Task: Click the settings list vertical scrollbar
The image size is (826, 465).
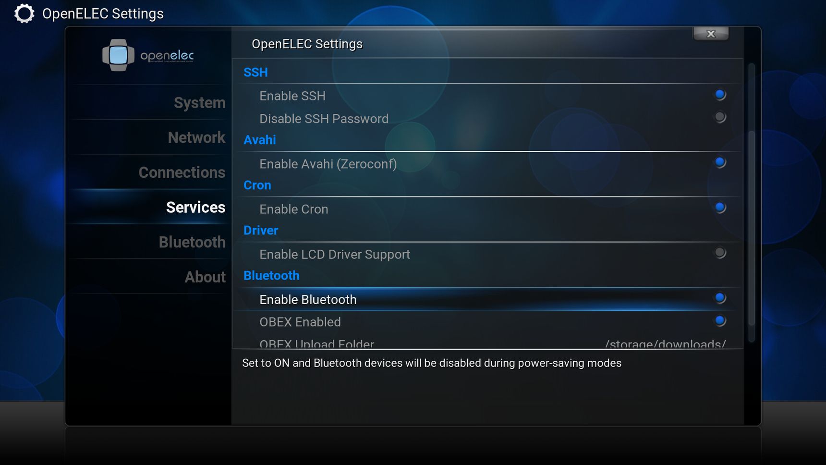Action: point(752,203)
